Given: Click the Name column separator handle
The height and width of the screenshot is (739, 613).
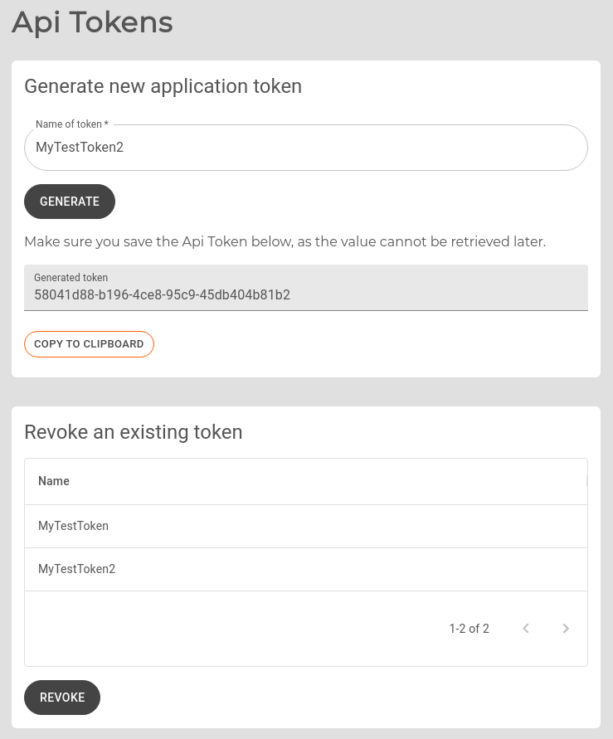Looking at the screenshot, I should pos(586,481).
